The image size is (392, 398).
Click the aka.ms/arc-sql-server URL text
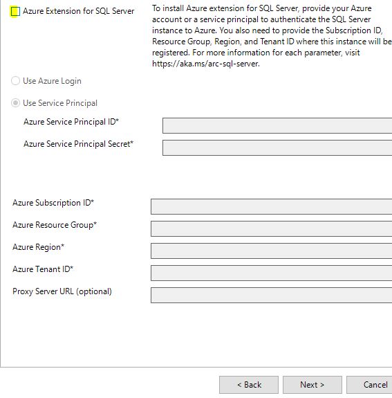click(206, 64)
